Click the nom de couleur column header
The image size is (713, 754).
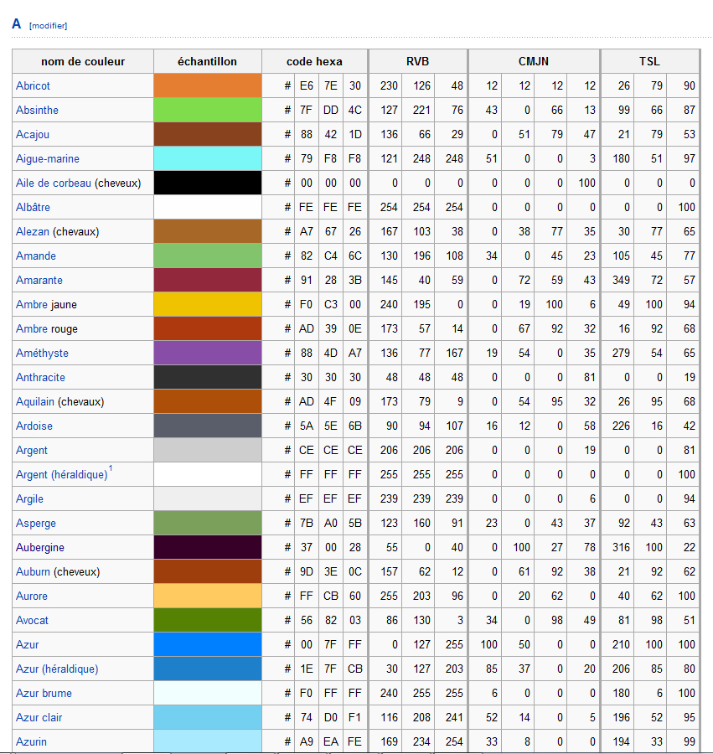click(81, 61)
